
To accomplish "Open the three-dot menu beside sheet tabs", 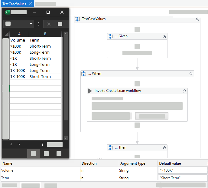I will tap(42, 144).
